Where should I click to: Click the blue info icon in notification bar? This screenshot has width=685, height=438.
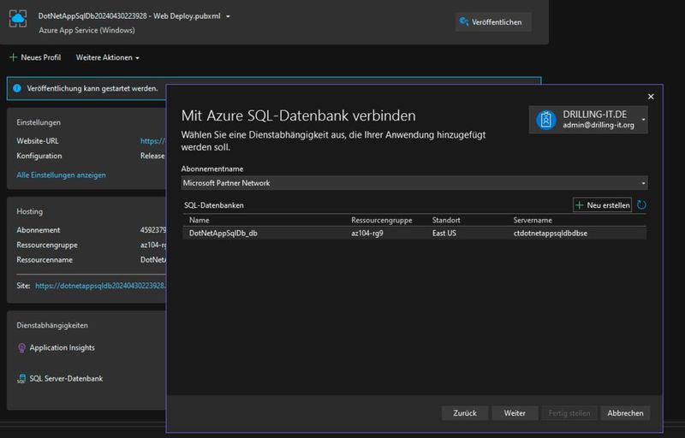coord(17,88)
